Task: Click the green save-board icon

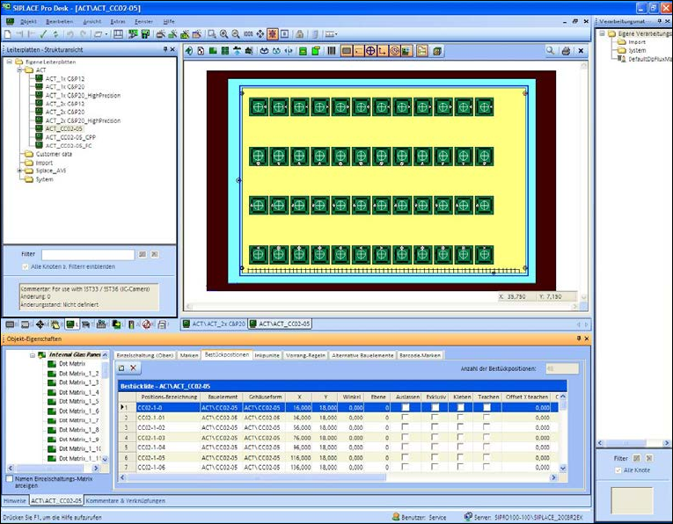Action: (x=145, y=34)
